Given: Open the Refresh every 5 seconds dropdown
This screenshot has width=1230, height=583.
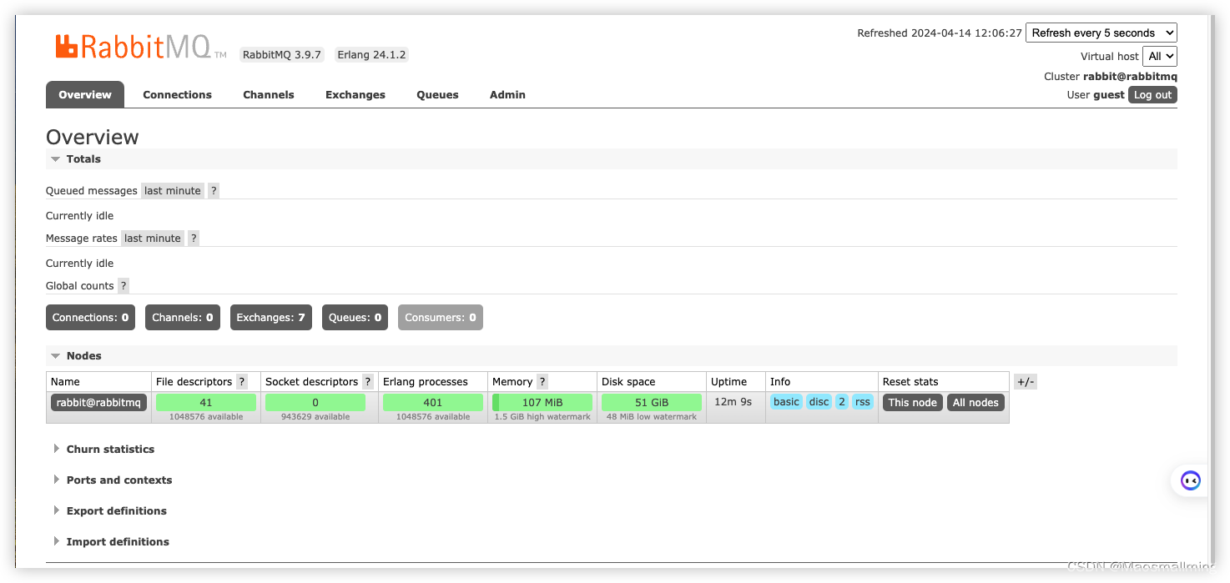Looking at the screenshot, I should [x=1101, y=32].
